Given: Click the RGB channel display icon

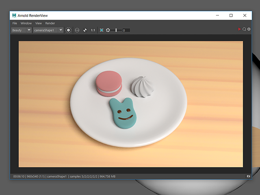Looking at the screenshot, I should click(77, 30).
